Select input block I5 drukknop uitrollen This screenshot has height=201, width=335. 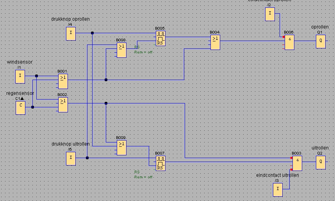click(x=71, y=158)
